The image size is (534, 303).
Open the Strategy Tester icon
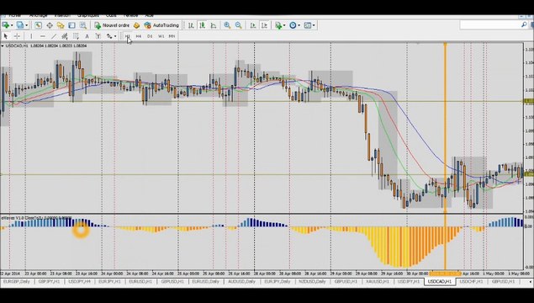83,25
